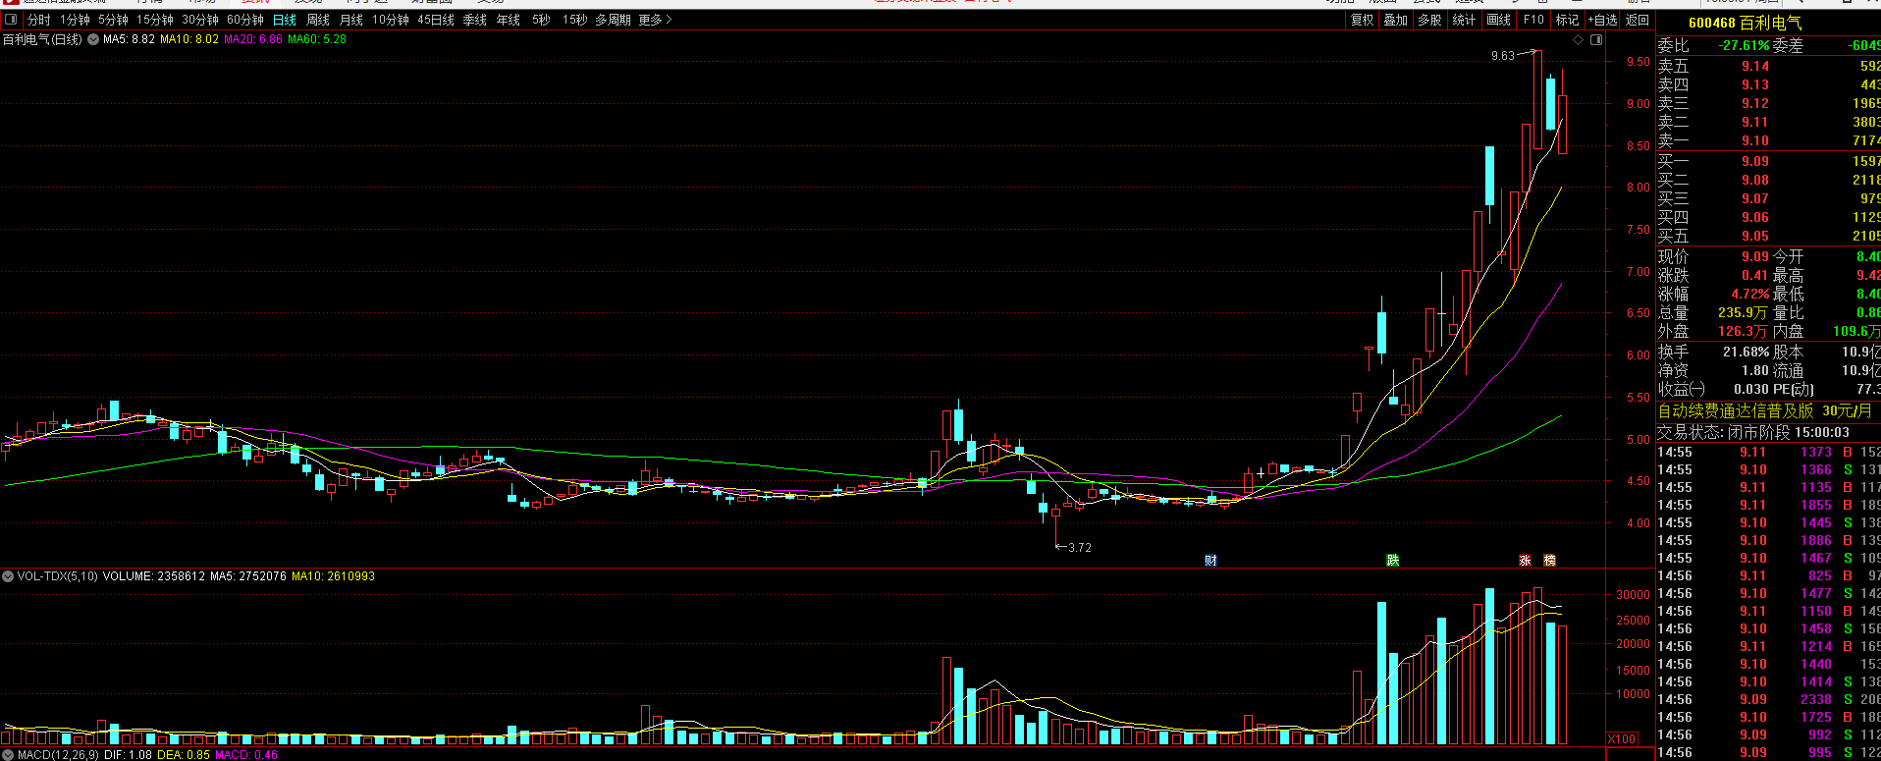The width and height of the screenshot is (1881, 761).
Task: Click the diamond icon above the chart
Action: point(1578,40)
